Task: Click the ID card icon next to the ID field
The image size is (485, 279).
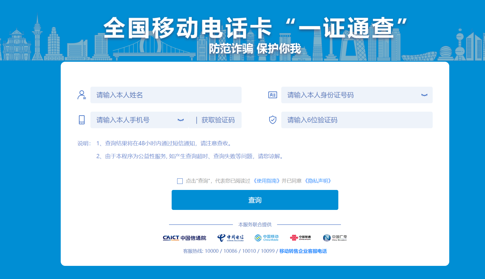Action: 273,95
